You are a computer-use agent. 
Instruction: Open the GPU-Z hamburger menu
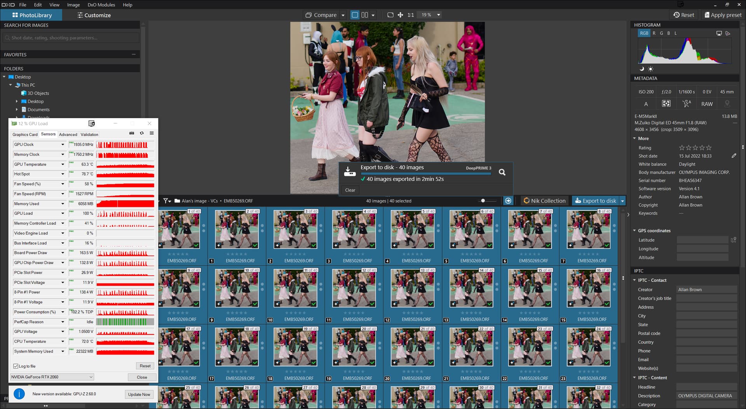(x=152, y=133)
